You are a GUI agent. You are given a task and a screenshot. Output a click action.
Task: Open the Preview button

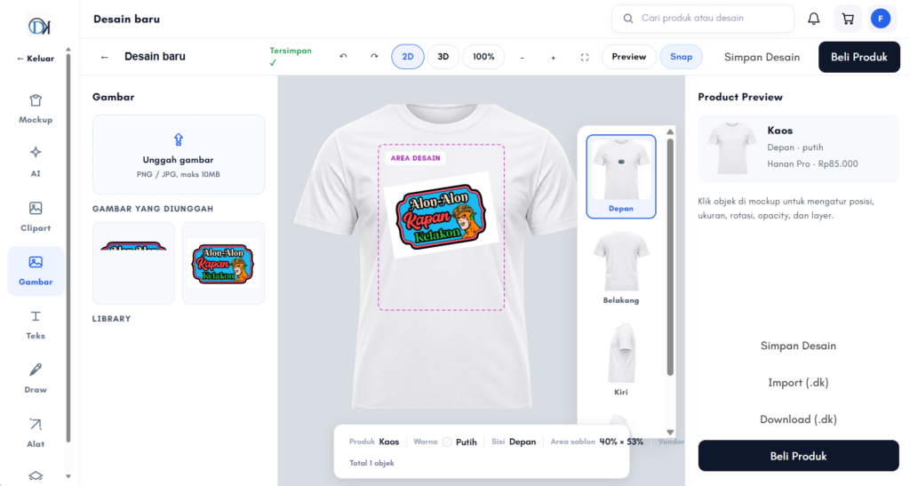(628, 57)
